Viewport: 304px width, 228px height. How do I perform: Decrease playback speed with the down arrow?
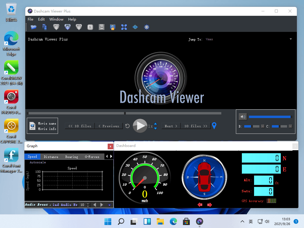click(155, 128)
